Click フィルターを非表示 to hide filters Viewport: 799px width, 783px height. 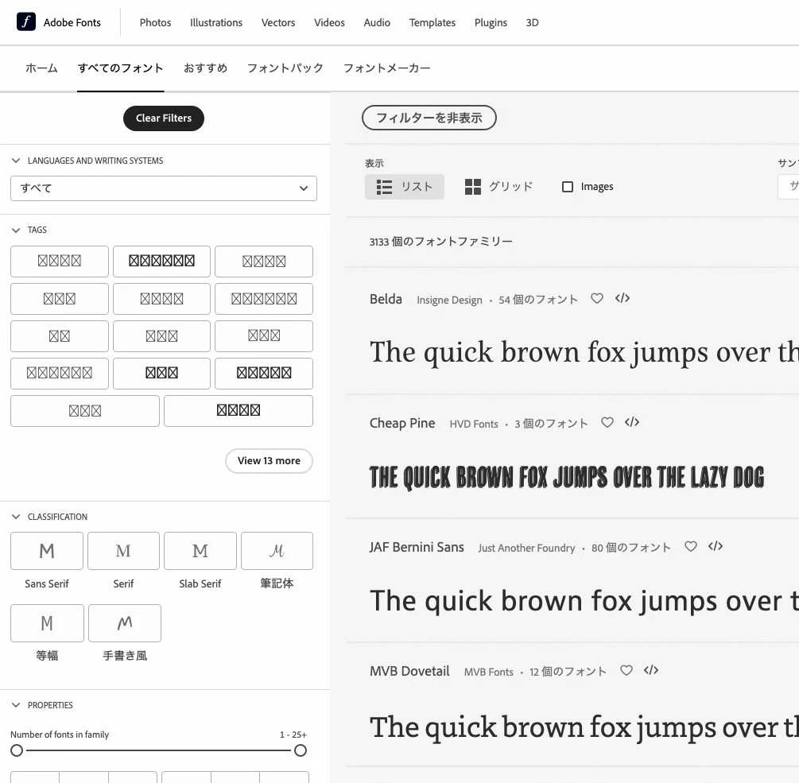coord(429,118)
